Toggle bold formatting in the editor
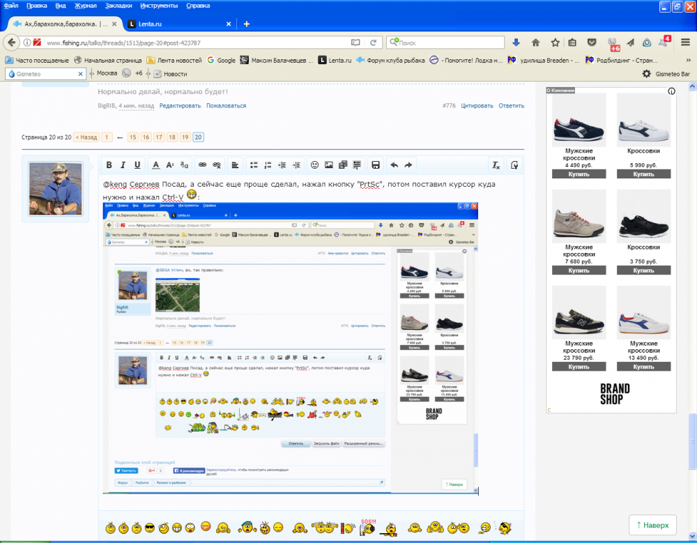 pos(109,165)
